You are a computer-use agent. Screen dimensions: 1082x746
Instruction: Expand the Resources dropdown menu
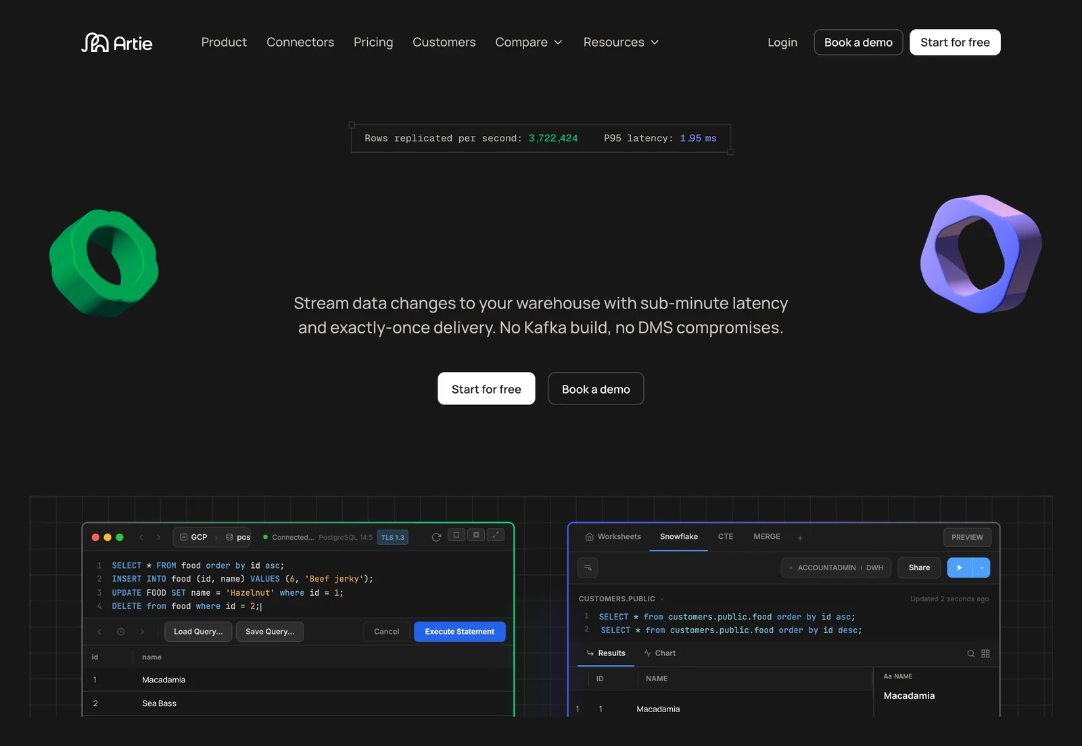[621, 42]
